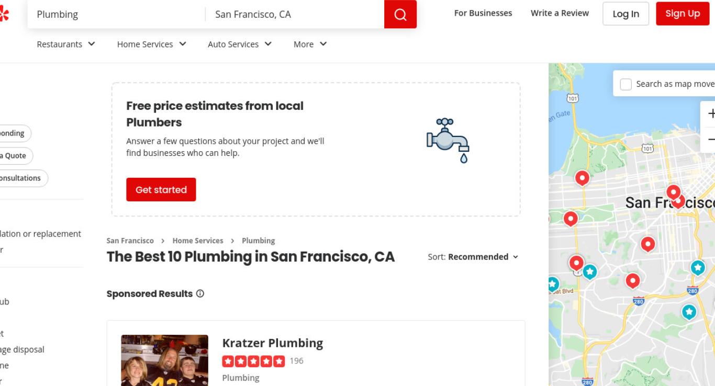Zoom in on the map
This screenshot has height=386, width=715.
coord(710,113)
